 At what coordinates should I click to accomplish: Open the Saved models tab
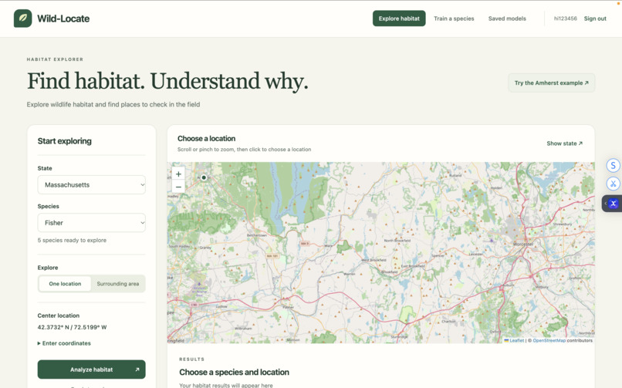tap(507, 19)
